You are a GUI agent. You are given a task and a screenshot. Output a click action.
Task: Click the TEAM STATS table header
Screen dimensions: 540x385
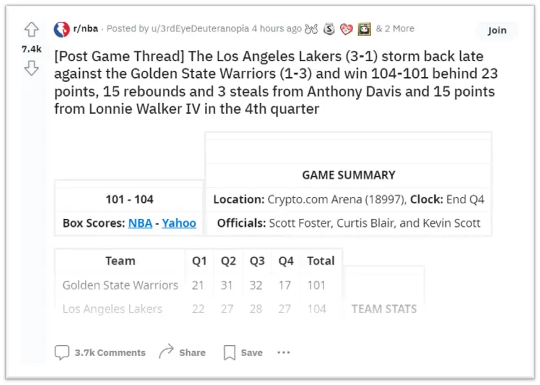[383, 309]
